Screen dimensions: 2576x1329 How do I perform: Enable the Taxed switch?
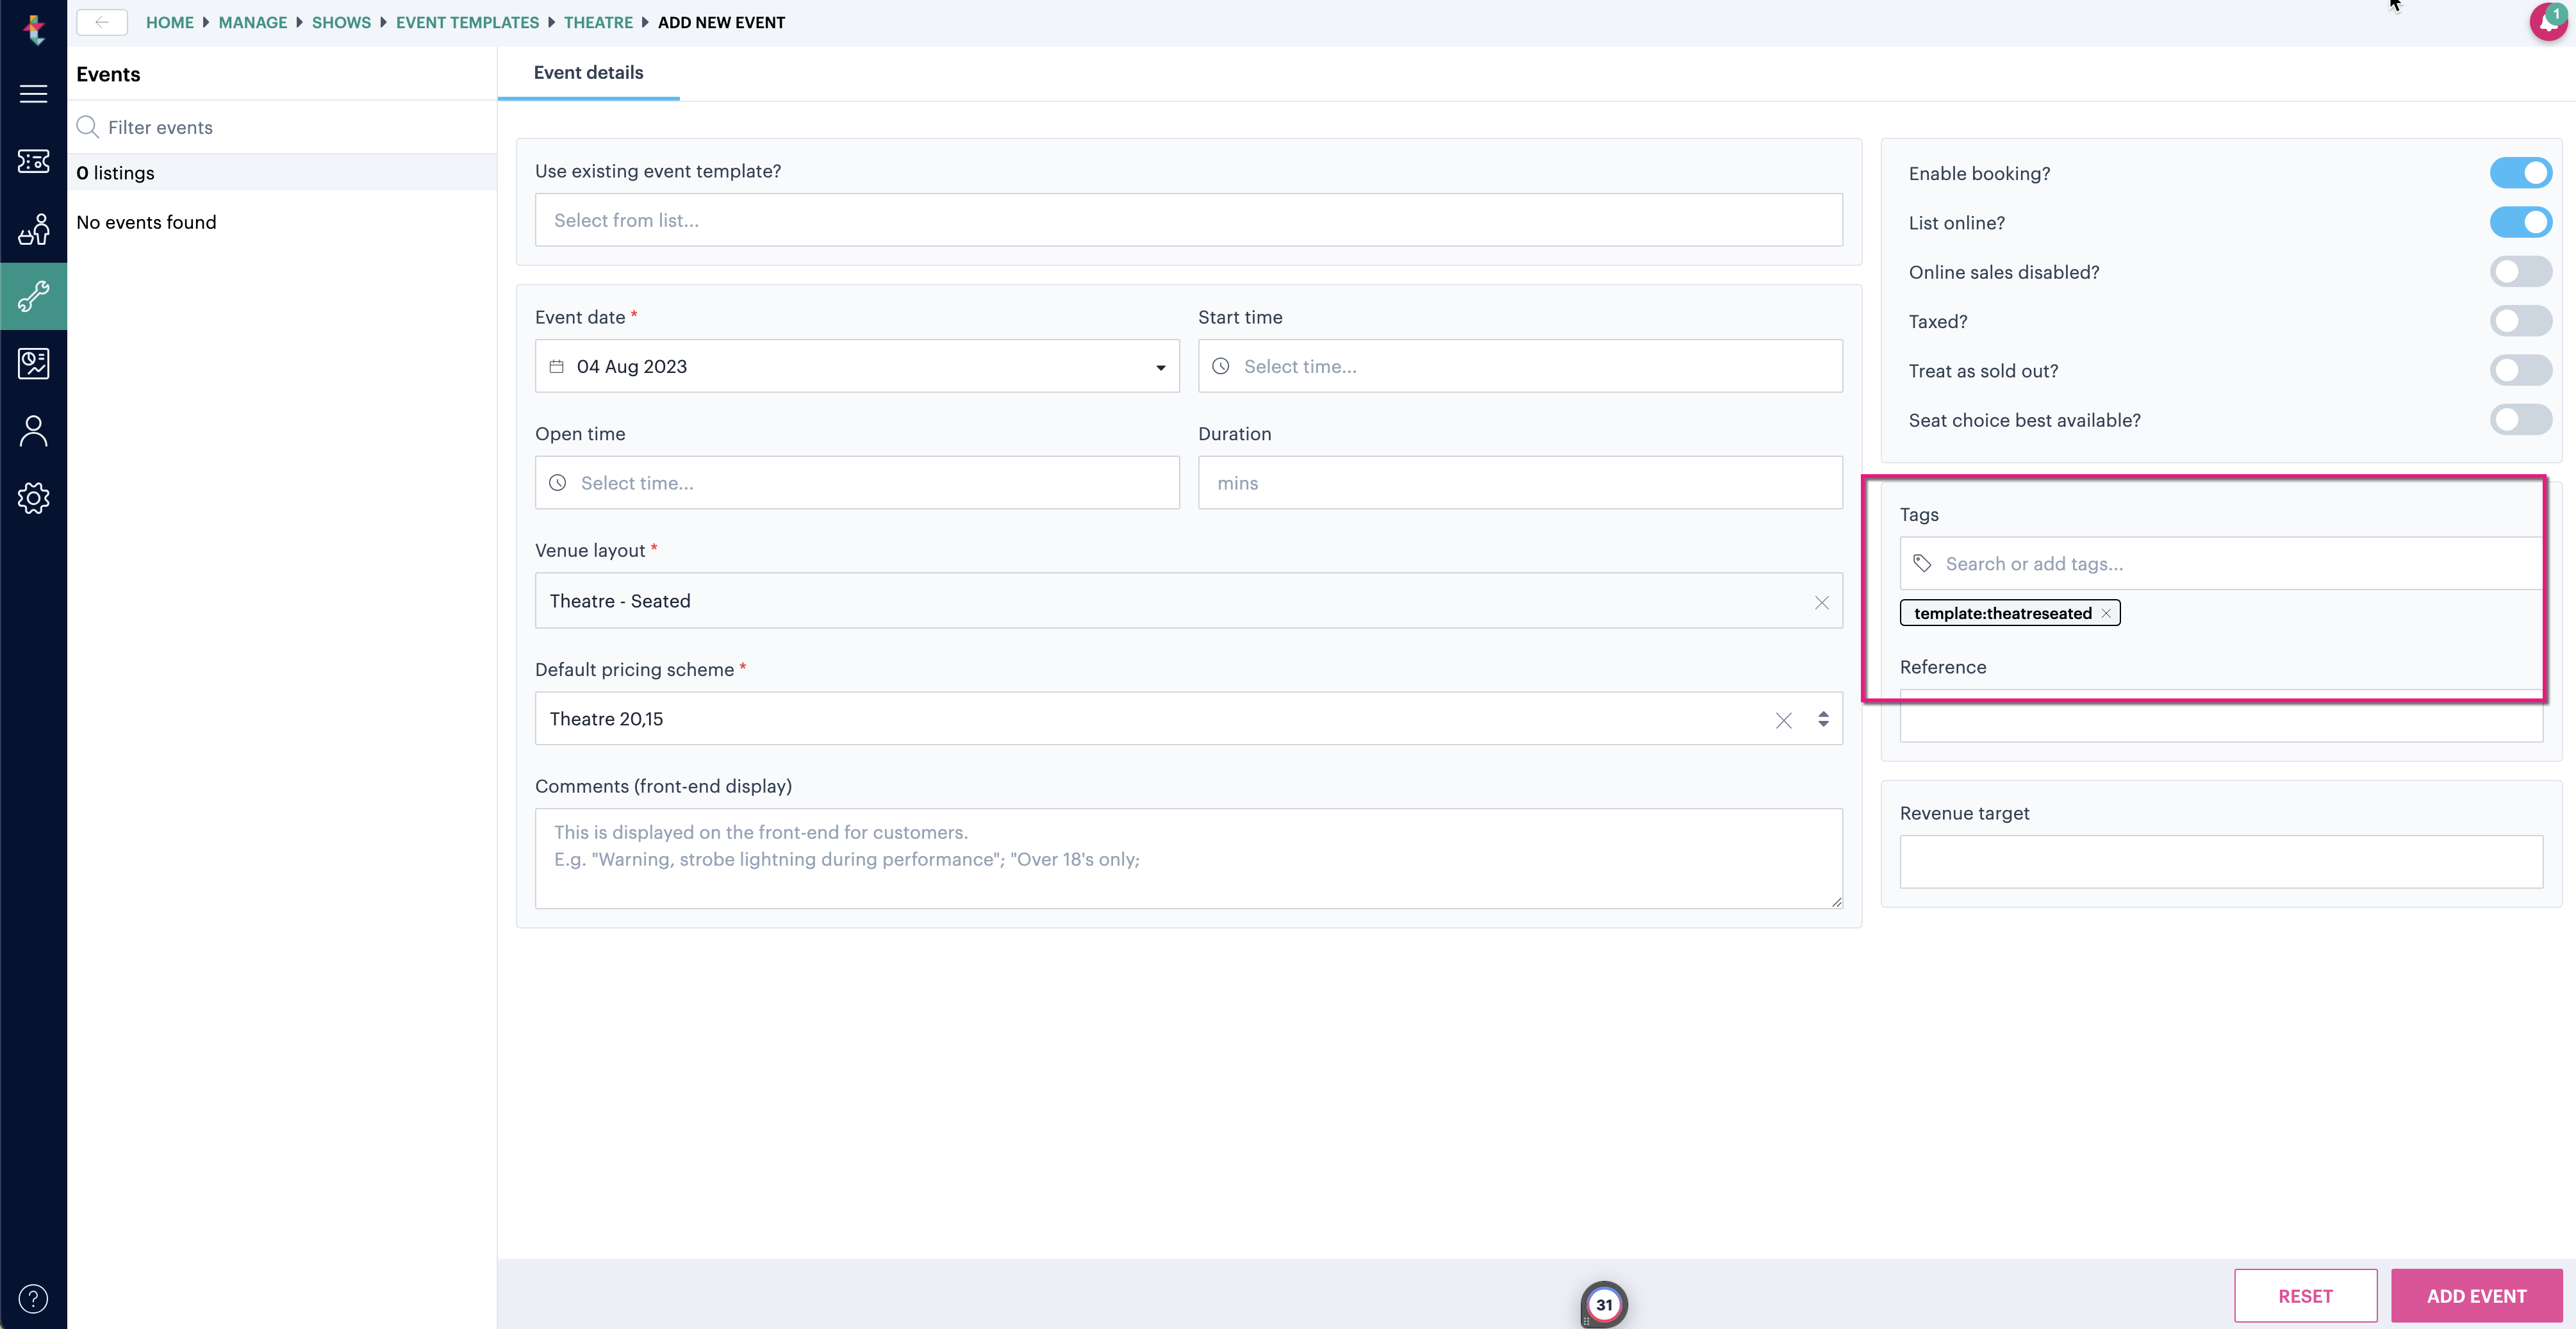[x=2521, y=321]
